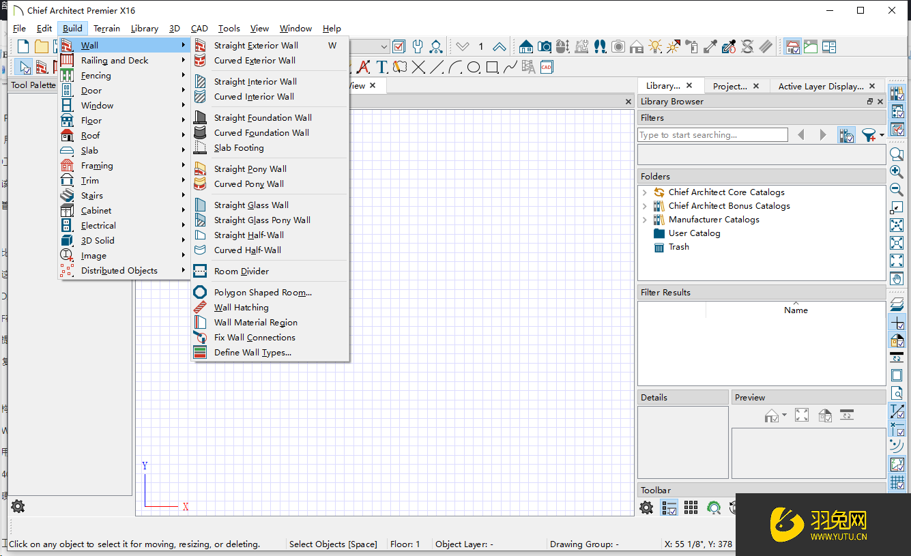Toggle Project Browser display icon
911x556 pixels.
897,112
